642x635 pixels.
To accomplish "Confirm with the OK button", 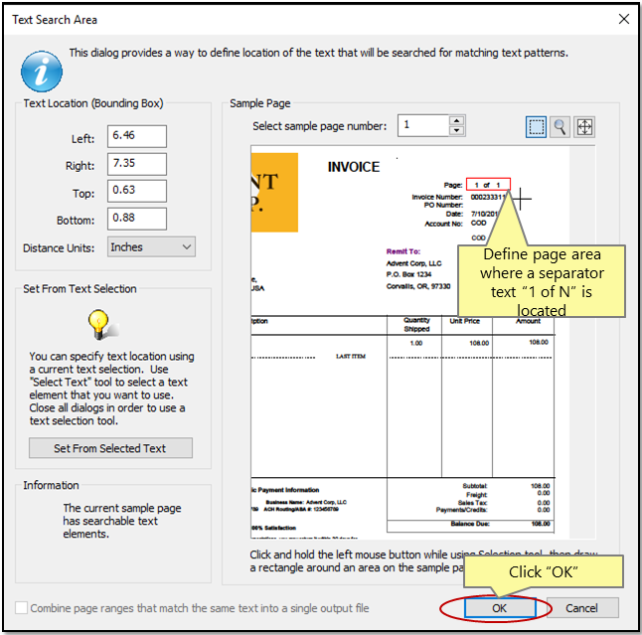I will [500, 608].
